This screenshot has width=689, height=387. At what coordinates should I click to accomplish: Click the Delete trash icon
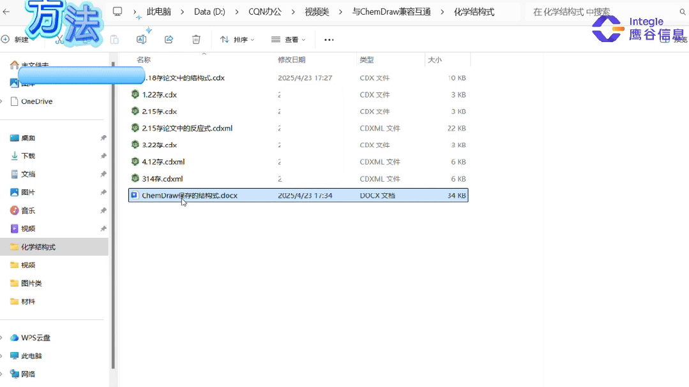coord(197,40)
